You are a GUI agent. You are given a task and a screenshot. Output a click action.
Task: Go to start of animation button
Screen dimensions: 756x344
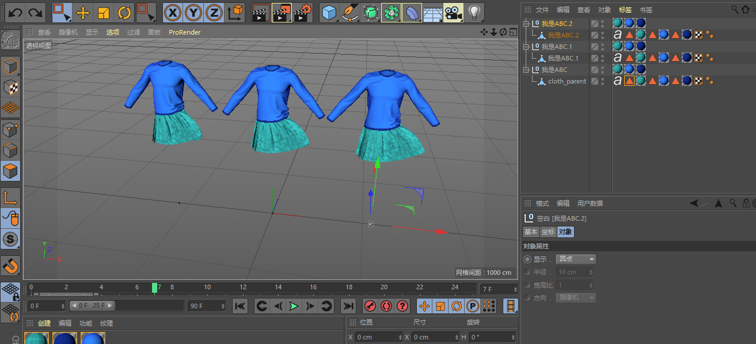(240, 306)
